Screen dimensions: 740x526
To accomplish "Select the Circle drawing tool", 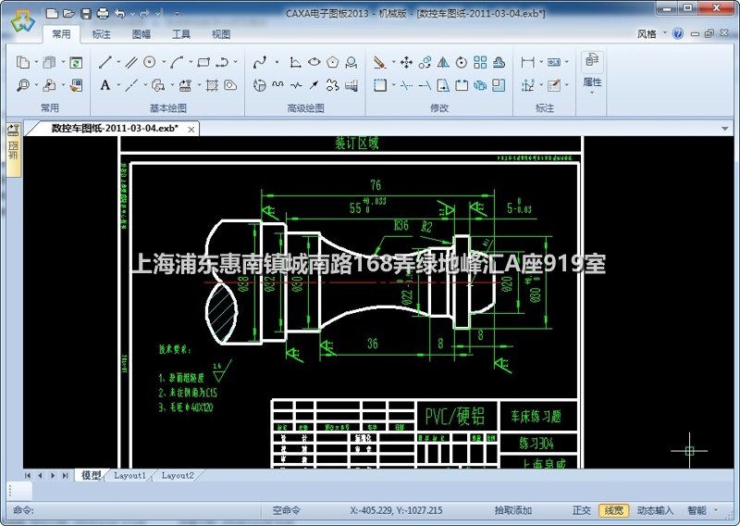I will pyautogui.click(x=150, y=62).
